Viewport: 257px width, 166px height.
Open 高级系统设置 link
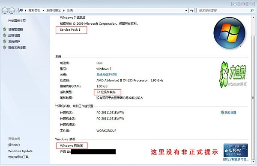pyautogui.click(x=17, y=47)
